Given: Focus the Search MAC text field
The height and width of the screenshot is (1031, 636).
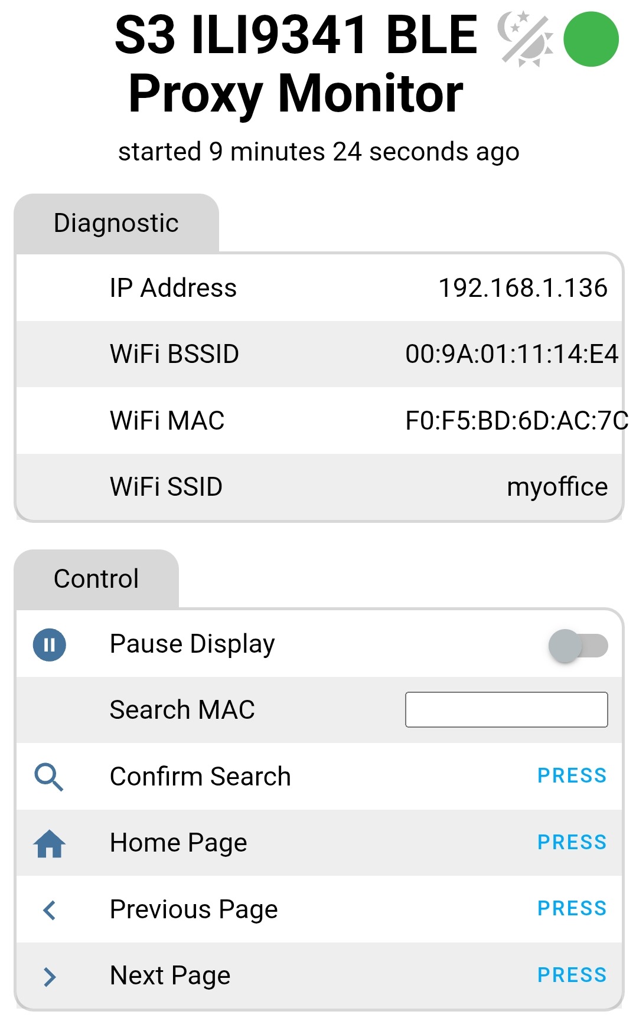Looking at the screenshot, I should (x=506, y=709).
